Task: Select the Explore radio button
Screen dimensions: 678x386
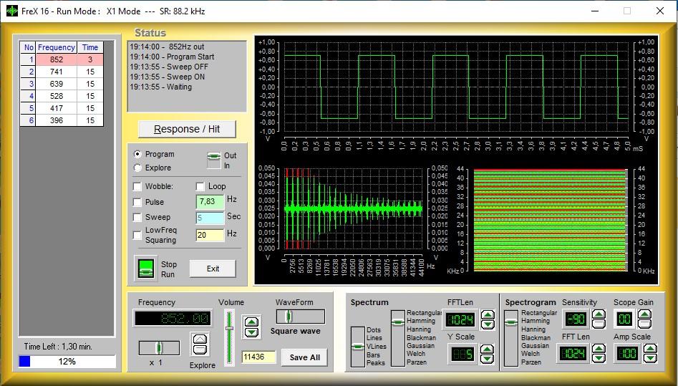Action: point(137,168)
